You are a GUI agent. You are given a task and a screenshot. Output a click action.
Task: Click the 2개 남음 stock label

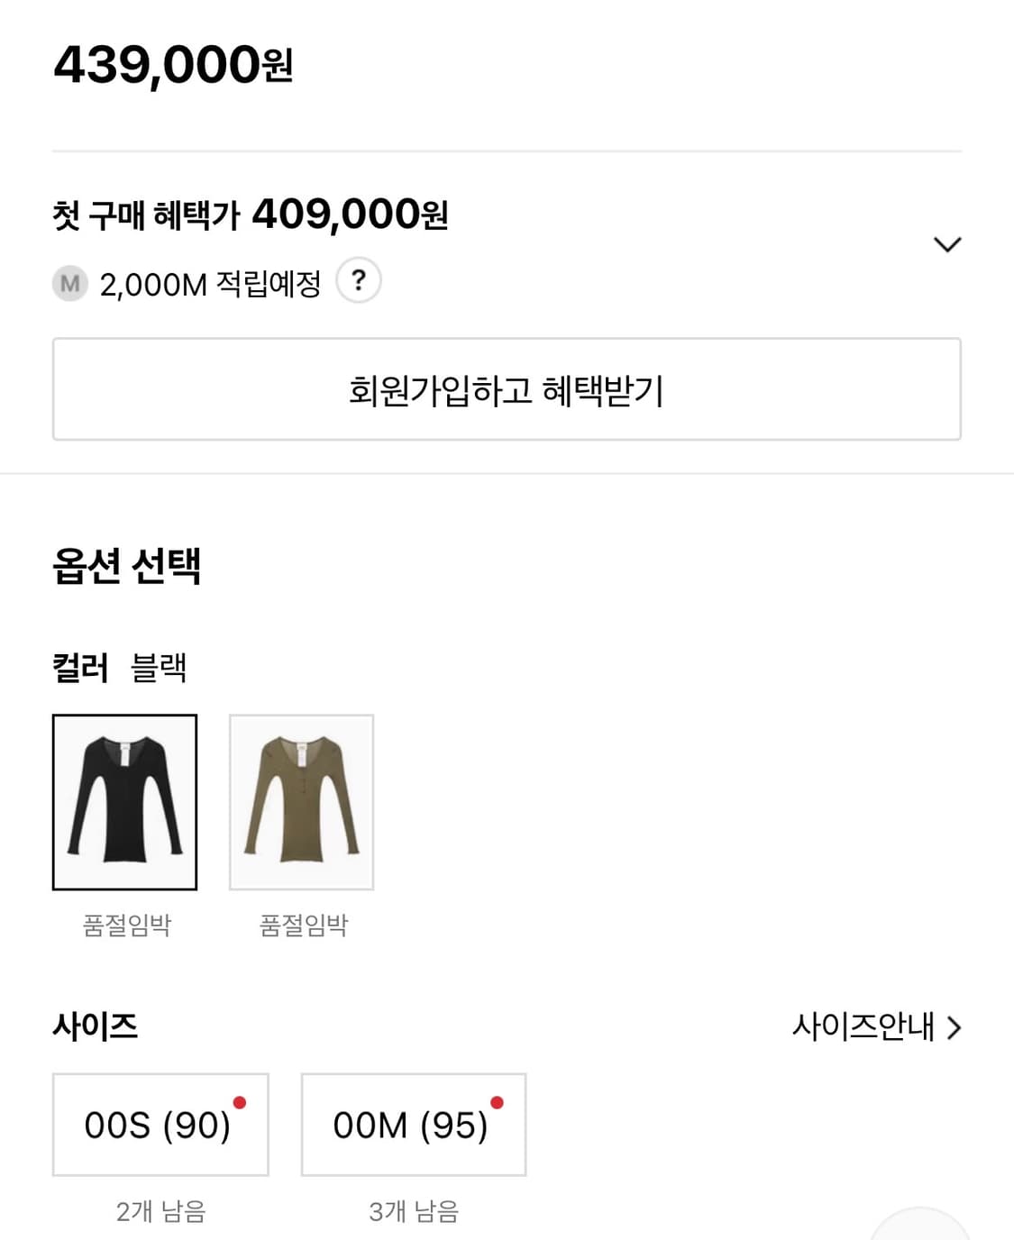coord(160,1211)
